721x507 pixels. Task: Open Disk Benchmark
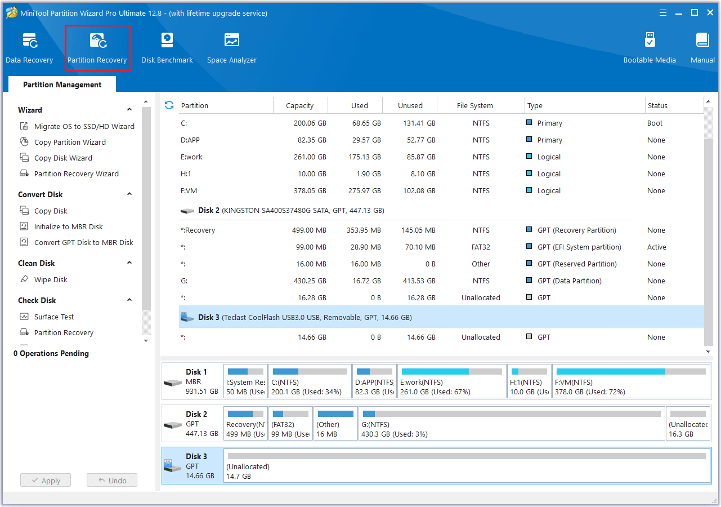pos(167,48)
